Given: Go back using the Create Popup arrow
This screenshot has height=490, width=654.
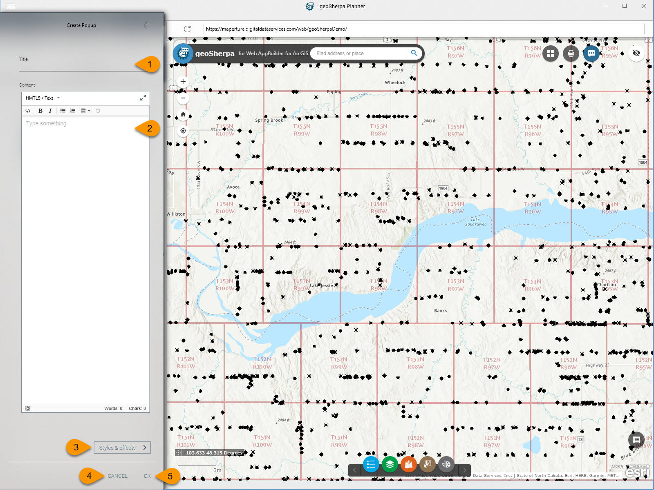Looking at the screenshot, I should pyautogui.click(x=148, y=25).
